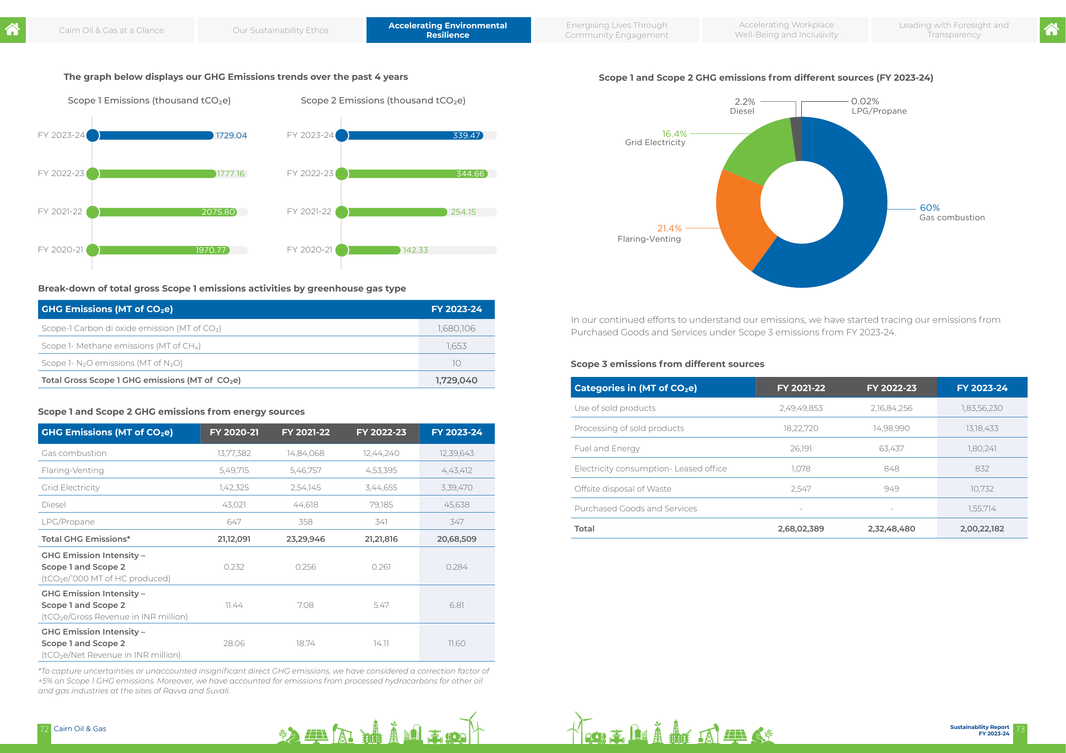Screen dimensions: 1066x753
Task: Click Grid Electricity FY 2022-23 value 3,44,655
Action: pos(381,488)
